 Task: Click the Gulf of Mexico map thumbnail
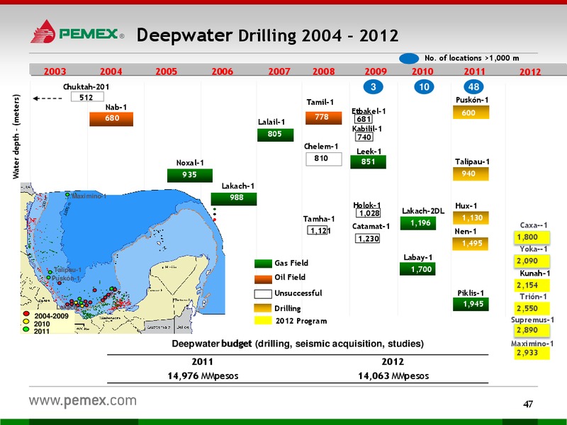(123, 258)
